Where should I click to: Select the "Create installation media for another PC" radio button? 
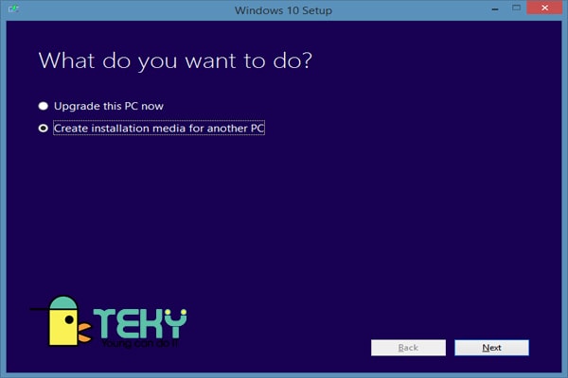pos(44,129)
